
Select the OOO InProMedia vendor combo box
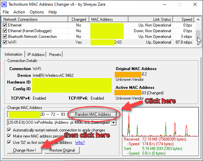62,122
